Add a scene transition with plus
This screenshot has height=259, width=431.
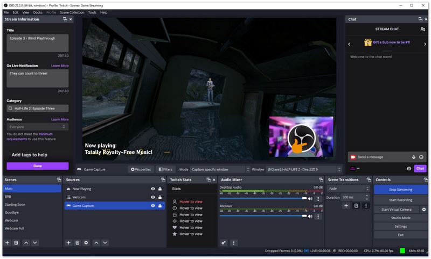(x=346, y=206)
